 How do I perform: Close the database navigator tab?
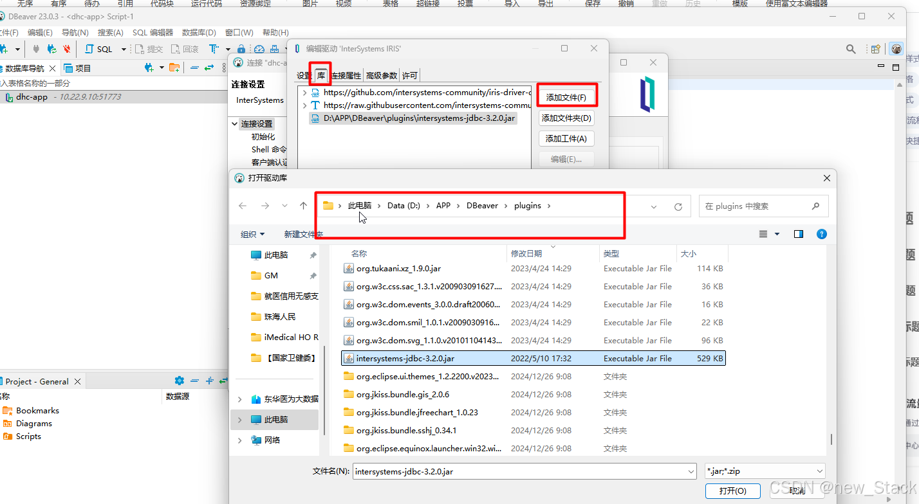(x=53, y=68)
